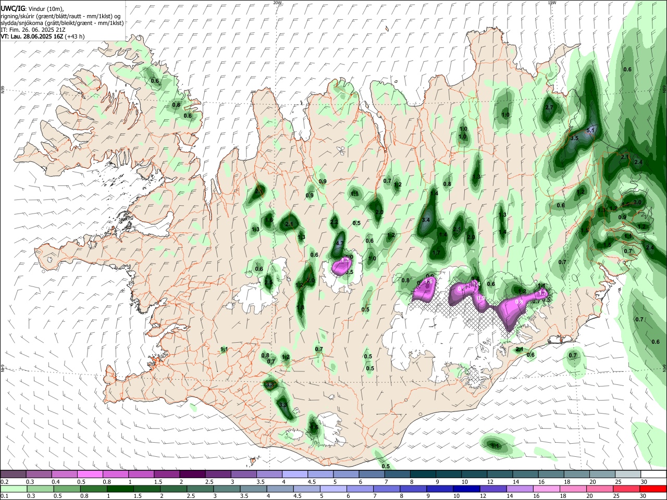Click the '7' label under the rain scale
667x500 pixels.
[374, 496]
